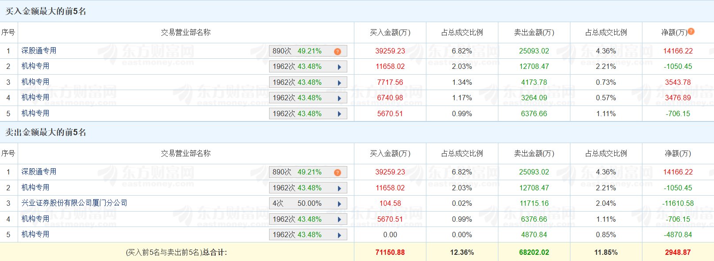Expand the arrow on sell table row 5 机构专用
The height and width of the screenshot is (261, 714).
pos(339,235)
